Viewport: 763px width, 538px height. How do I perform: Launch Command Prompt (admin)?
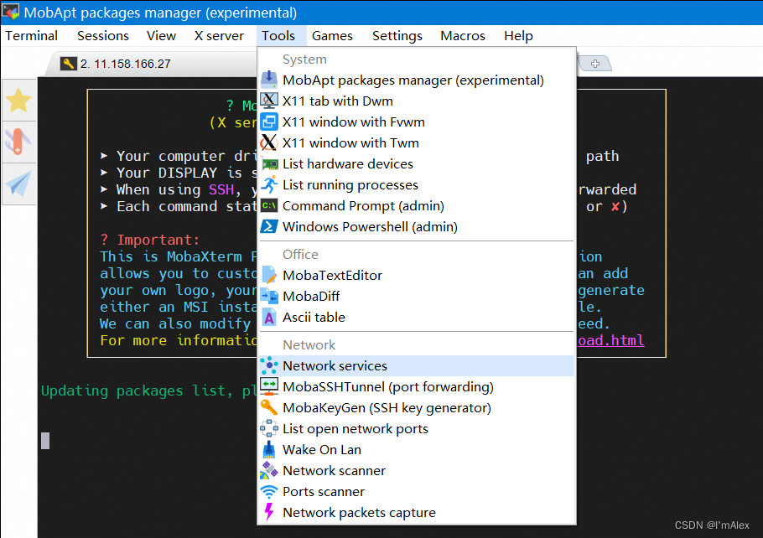pos(417,206)
